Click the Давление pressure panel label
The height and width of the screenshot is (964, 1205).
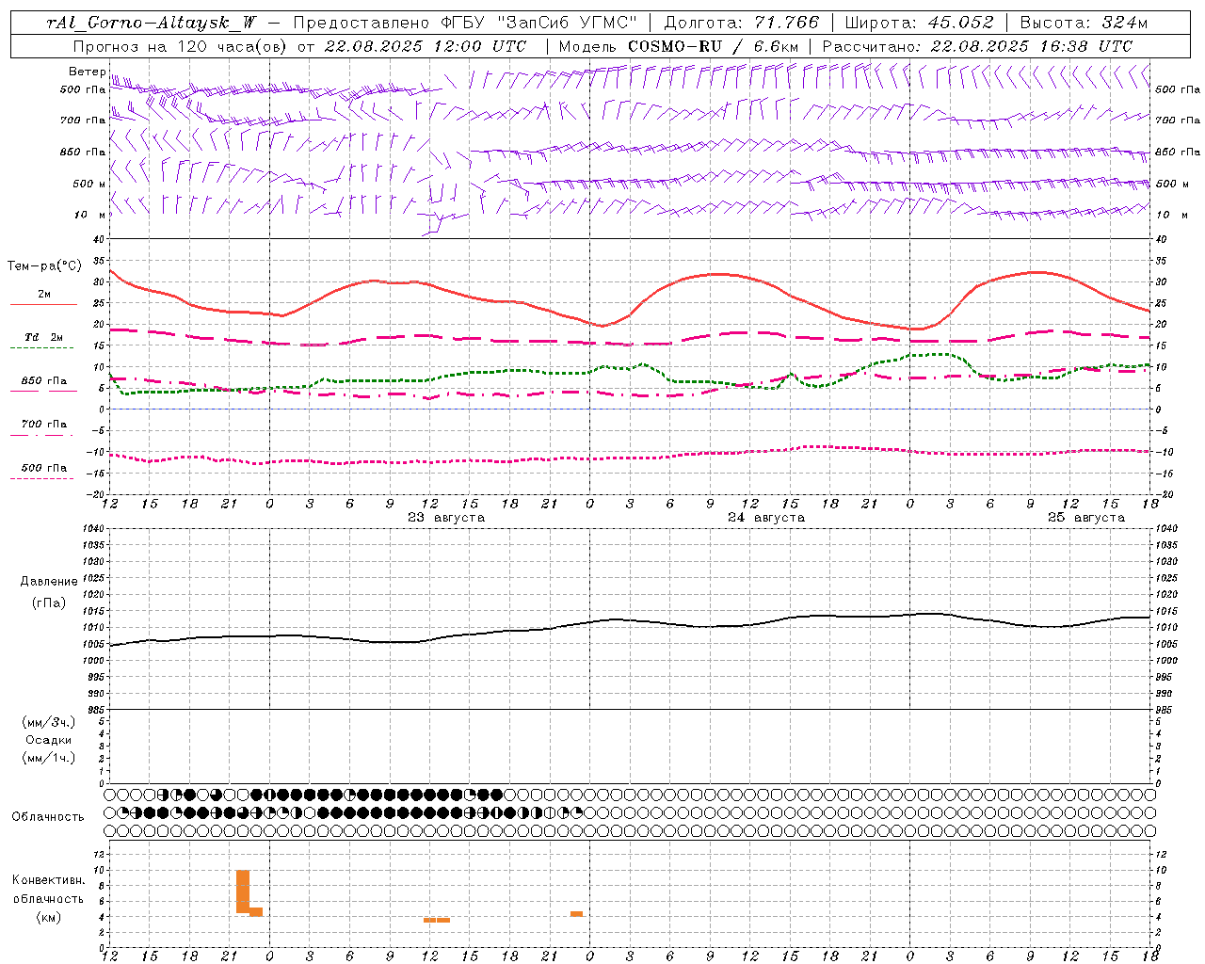coord(49,582)
